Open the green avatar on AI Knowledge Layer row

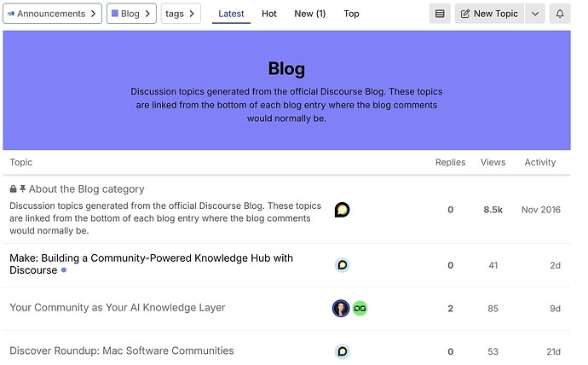[x=360, y=309]
